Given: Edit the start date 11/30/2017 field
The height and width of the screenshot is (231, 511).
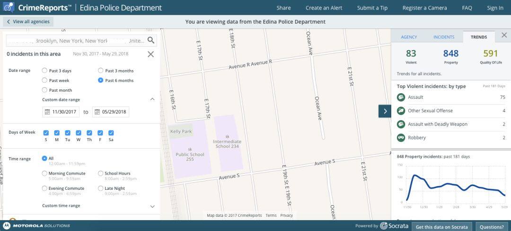Looking at the screenshot, I should pyautogui.click(x=61, y=112).
